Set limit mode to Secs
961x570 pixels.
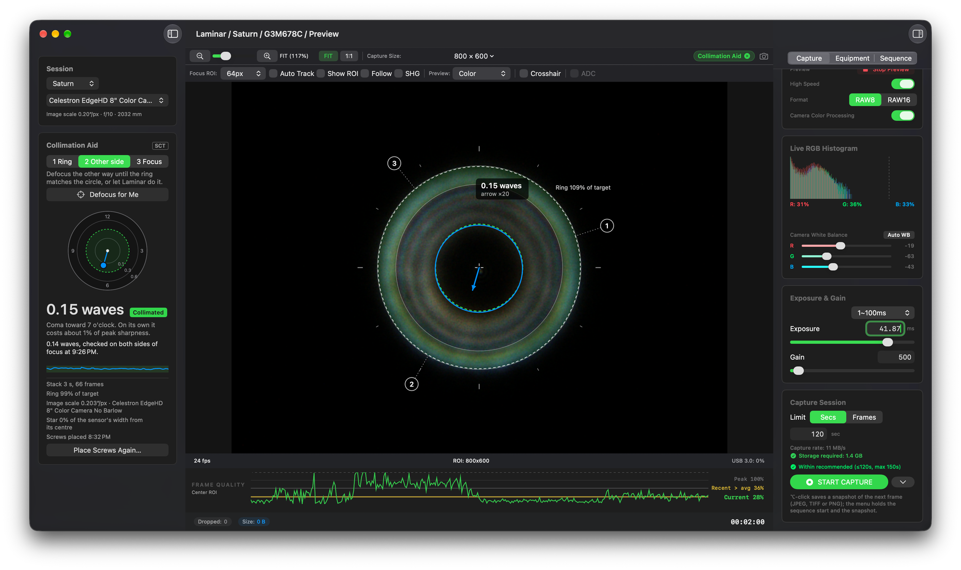(x=828, y=417)
